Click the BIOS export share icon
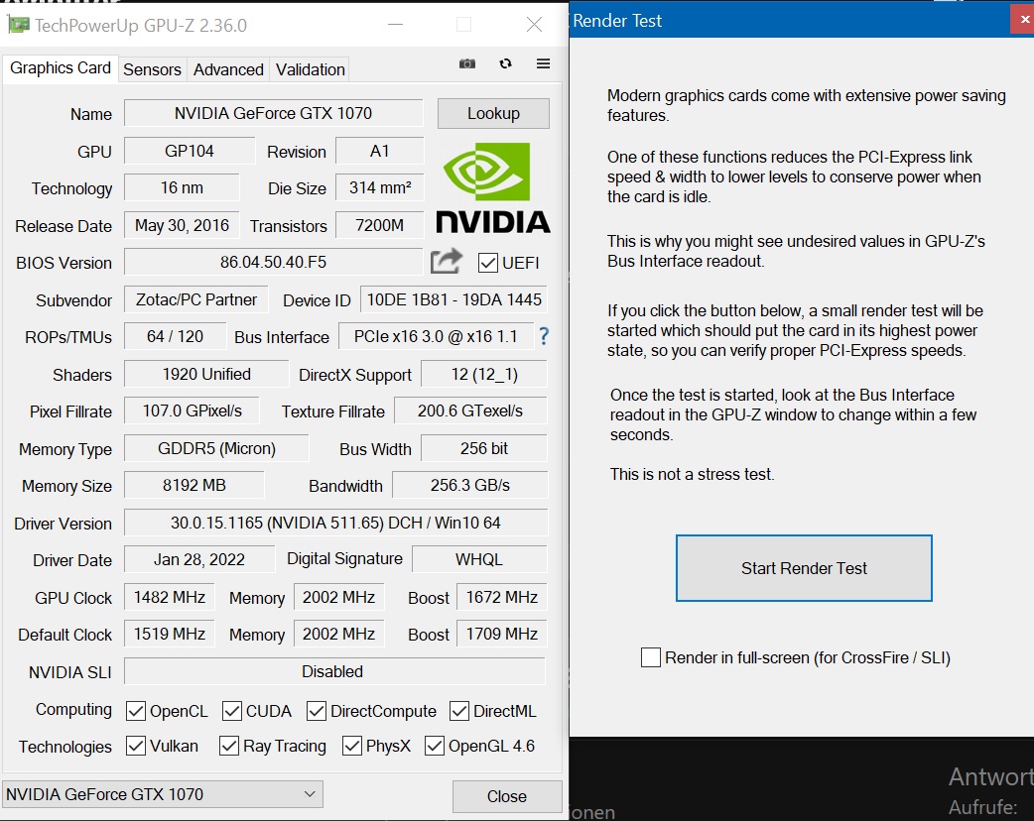The image size is (1034, 821). click(447, 261)
